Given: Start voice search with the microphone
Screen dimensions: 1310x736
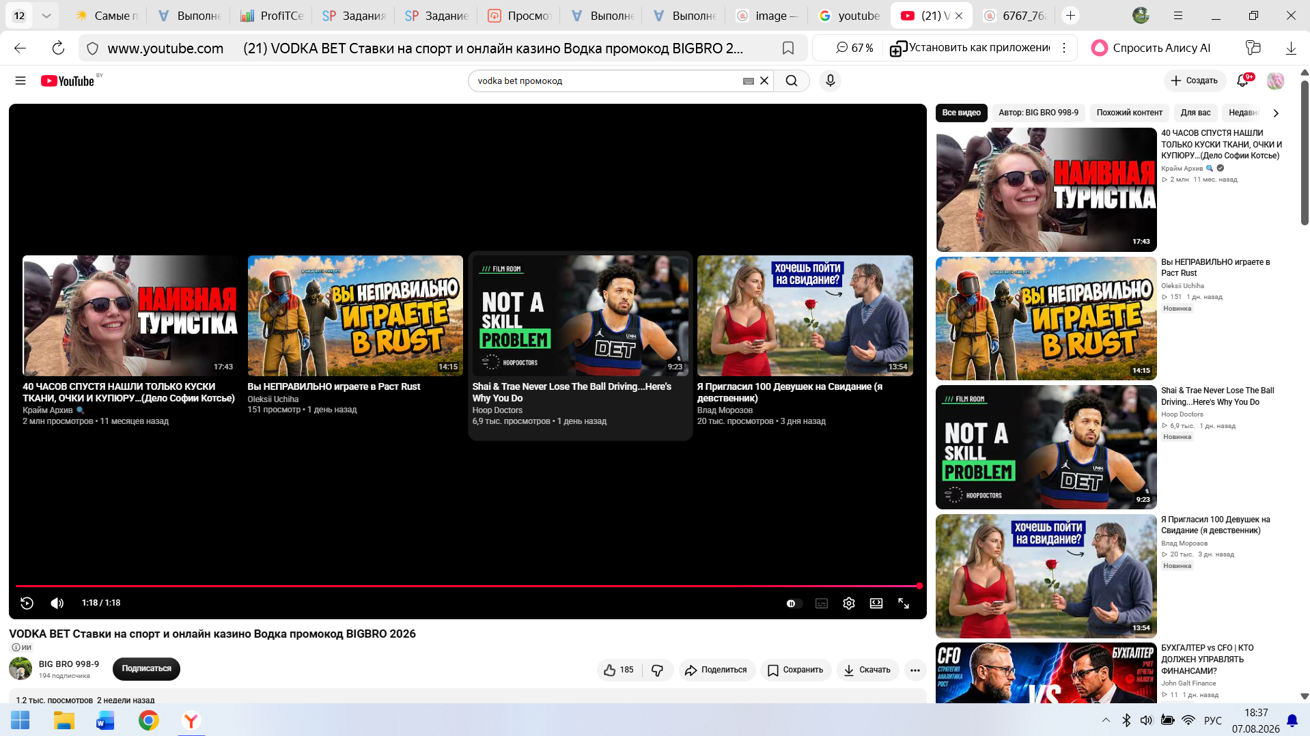Looking at the screenshot, I should (x=830, y=81).
